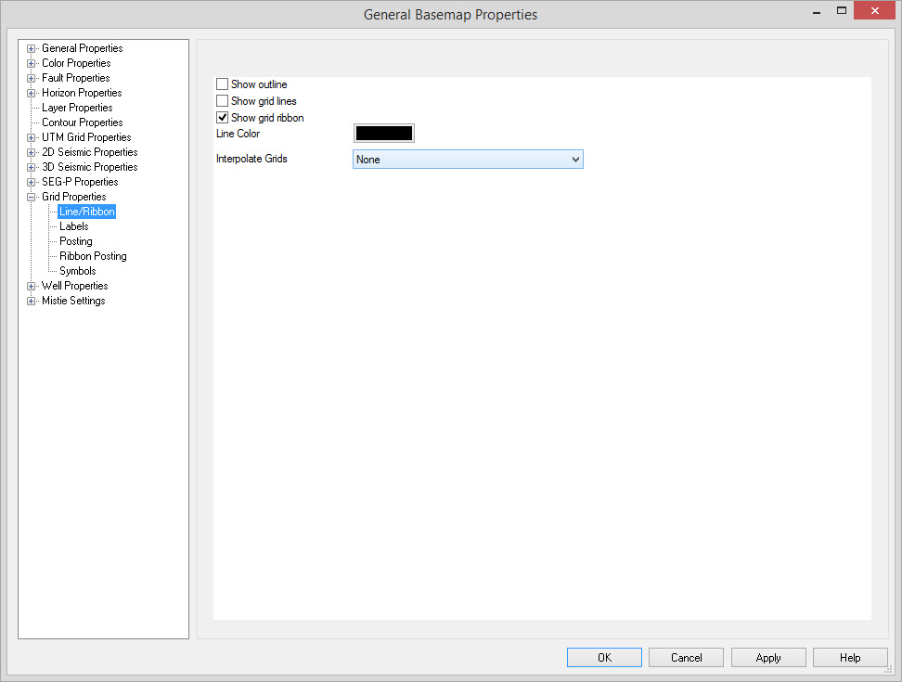Open Contour Properties in the tree
Image resolution: width=902 pixels, height=682 pixels.
tap(82, 122)
